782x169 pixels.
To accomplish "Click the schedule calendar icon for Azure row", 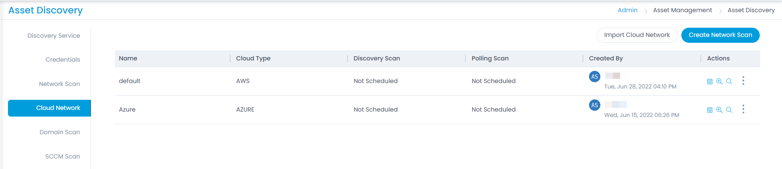I will [710, 110].
